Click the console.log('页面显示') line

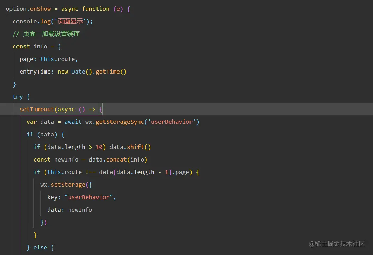pyautogui.click(x=52, y=21)
